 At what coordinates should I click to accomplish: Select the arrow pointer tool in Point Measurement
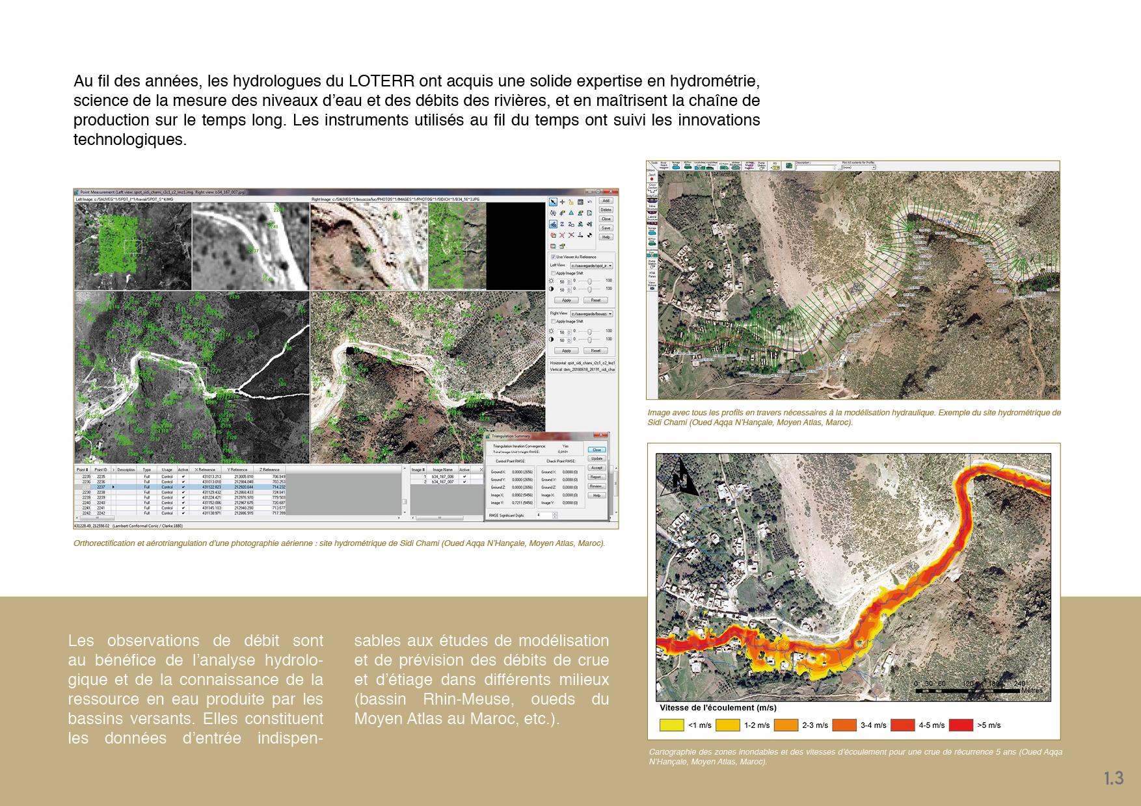(553, 202)
